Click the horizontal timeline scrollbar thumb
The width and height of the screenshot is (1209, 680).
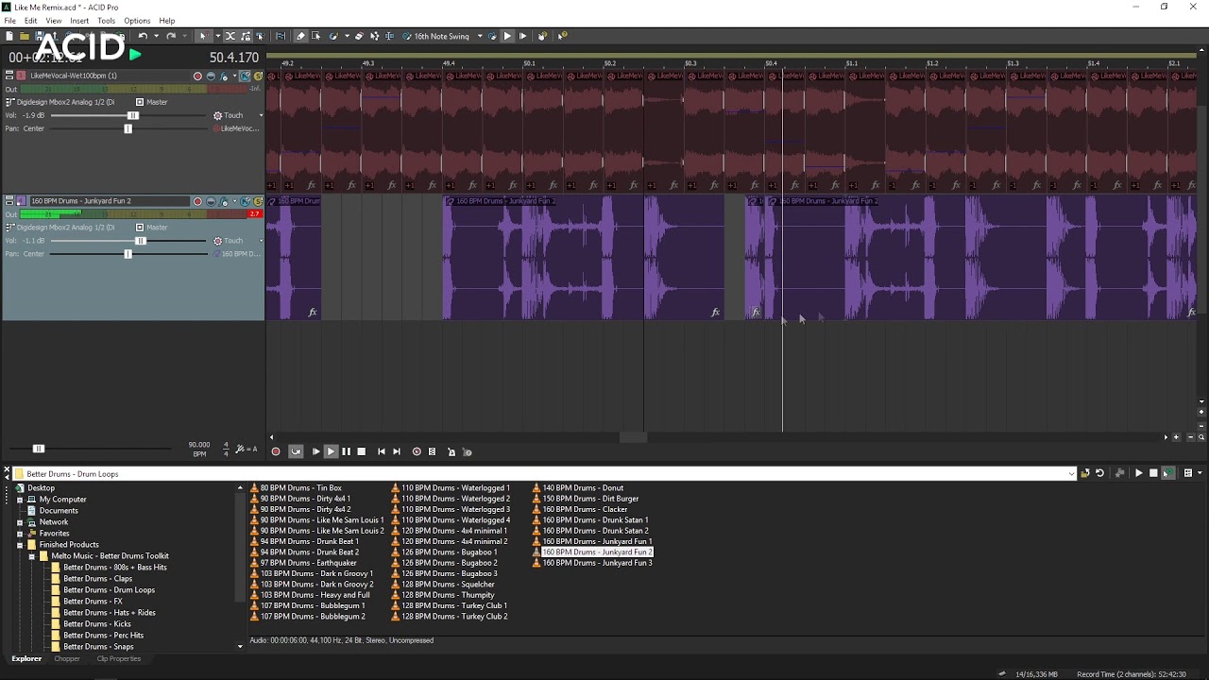633,437
